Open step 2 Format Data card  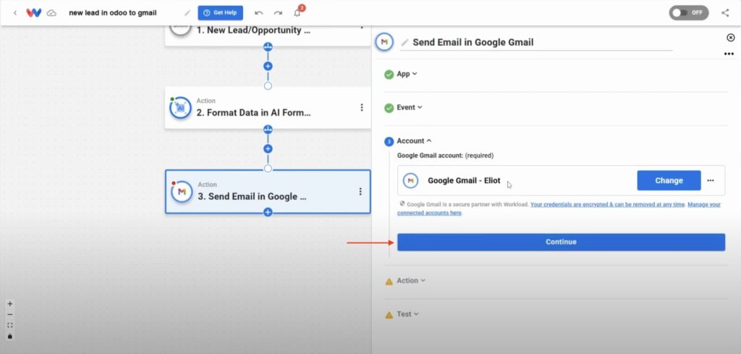pyautogui.click(x=268, y=108)
